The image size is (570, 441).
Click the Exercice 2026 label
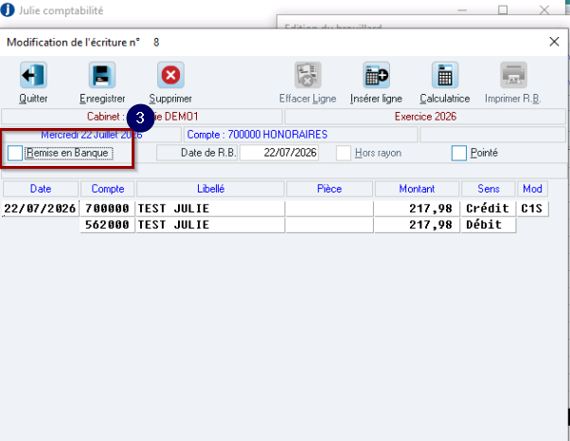(x=425, y=117)
